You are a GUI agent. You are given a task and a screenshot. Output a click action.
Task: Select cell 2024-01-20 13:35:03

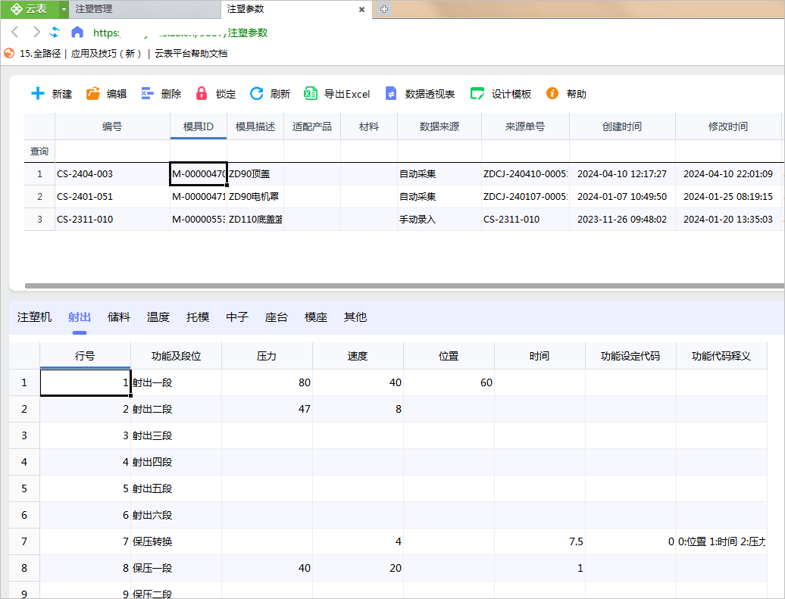click(x=728, y=219)
